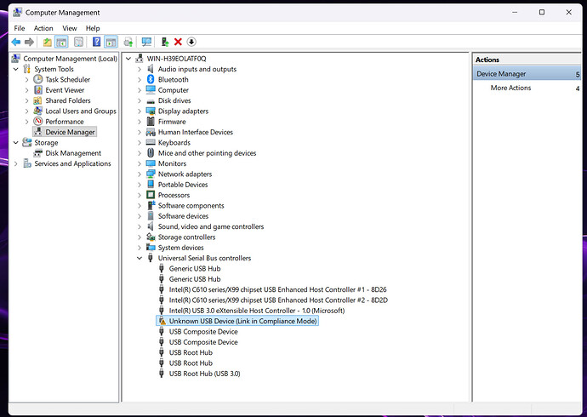Click the Shared Folders icon
Image resolution: width=587 pixels, height=417 pixels.
pyautogui.click(x=37, y=100)
